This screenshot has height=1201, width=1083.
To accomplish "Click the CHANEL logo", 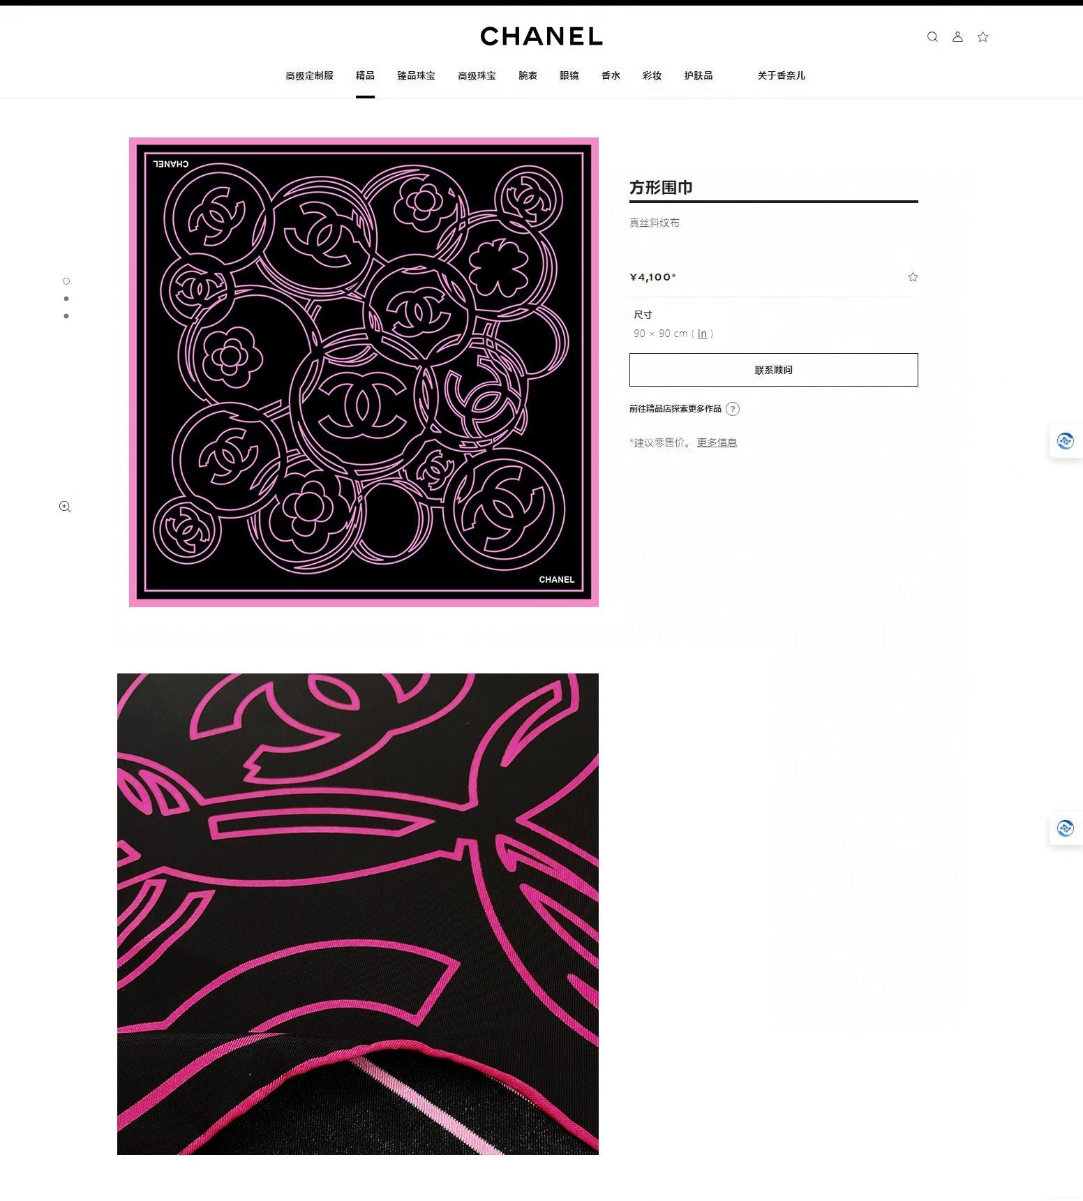I will click(541, 36).
